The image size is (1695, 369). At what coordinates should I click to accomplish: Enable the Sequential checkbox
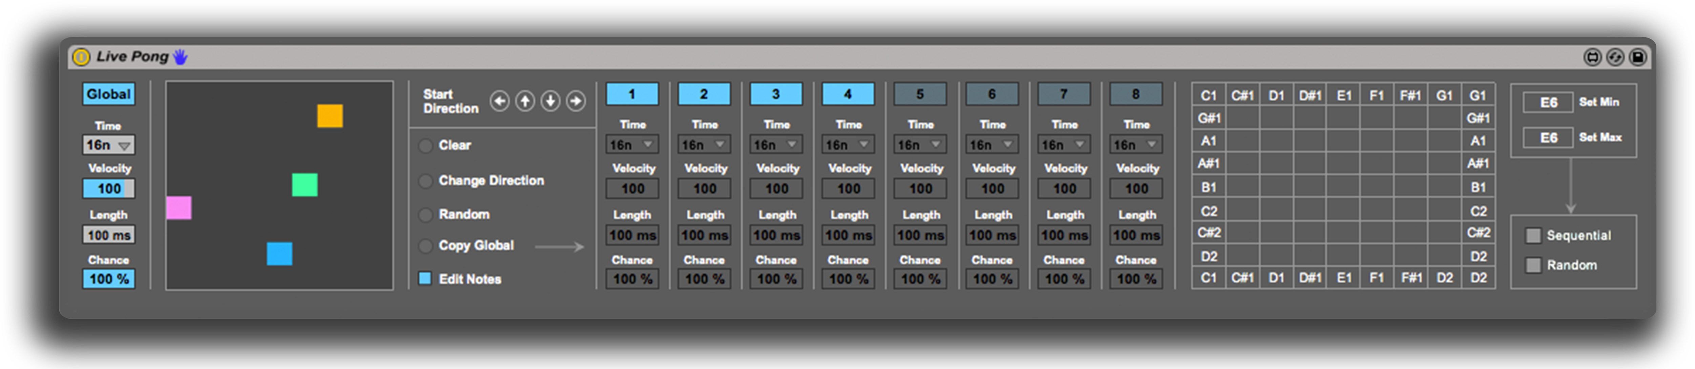[x=1533, y=236]
